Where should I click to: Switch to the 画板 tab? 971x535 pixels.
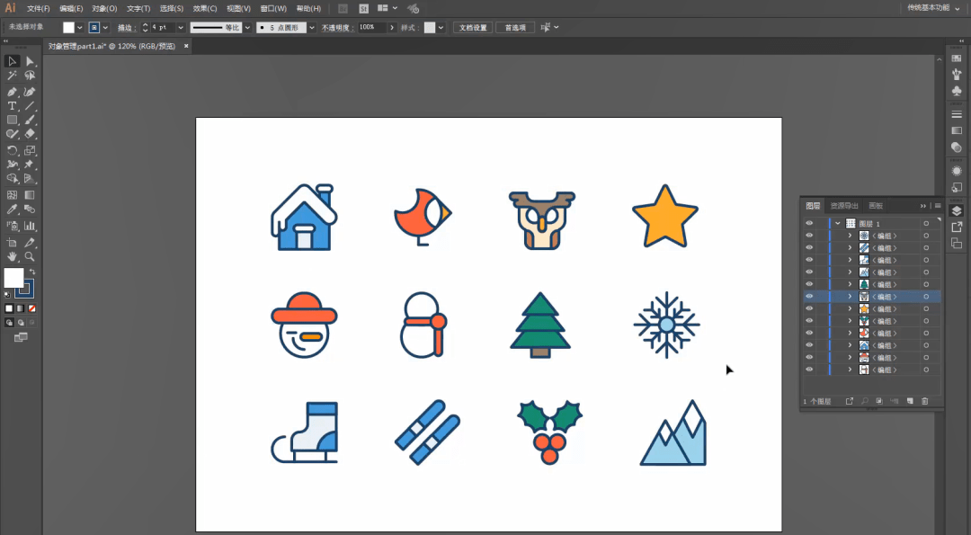coord(876,206)
